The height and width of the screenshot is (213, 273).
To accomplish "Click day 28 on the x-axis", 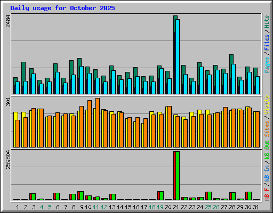I will [x=232, y=207].
